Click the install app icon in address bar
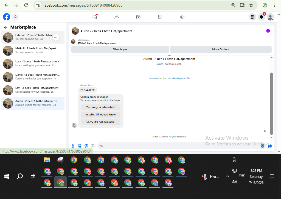 point(242,5)
